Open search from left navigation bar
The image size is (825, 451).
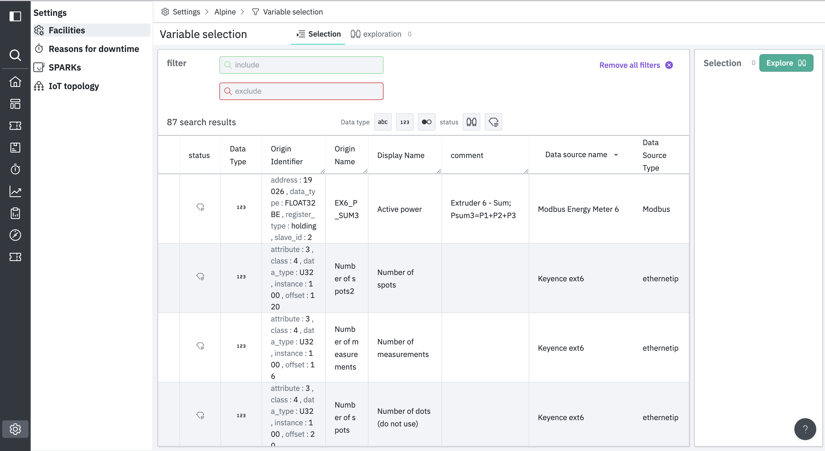[x=15, y=55]
